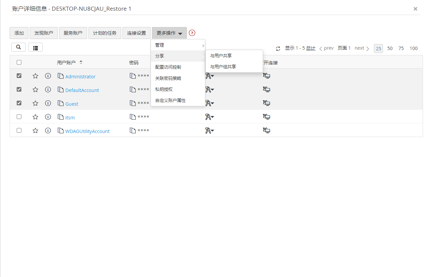
Task: Toggle the select-all header checkbox
Action: tap(19, 62)
